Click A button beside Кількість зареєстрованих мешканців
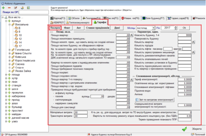Image resolution: width=206 pixels, height=136 pixels. [x=193, y=52]
